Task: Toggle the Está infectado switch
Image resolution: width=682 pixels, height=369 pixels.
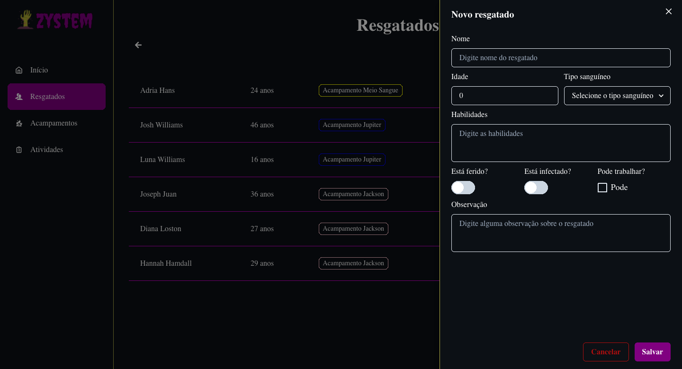Action: [536, 188]
